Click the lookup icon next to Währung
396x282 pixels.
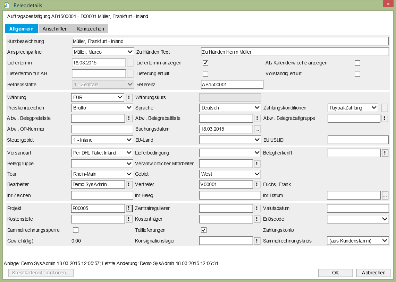point(129,97)
